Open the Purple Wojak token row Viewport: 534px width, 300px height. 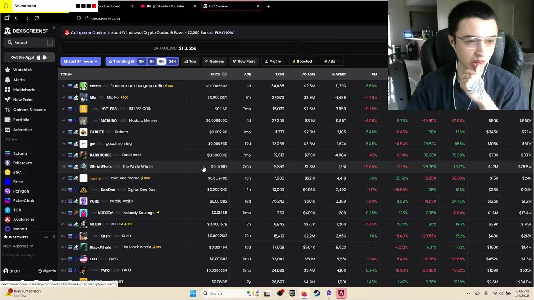pyautogui.click(x=296, y=201)
